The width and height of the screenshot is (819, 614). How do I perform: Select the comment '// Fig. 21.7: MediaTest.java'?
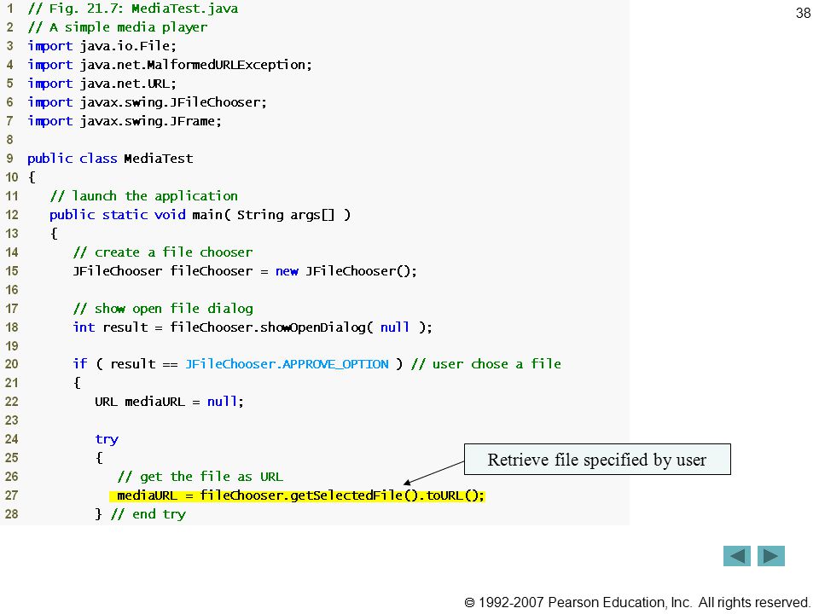133,9
